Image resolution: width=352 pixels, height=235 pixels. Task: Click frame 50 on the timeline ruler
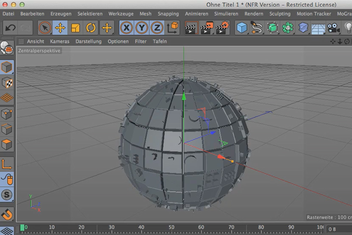[172, 227]
